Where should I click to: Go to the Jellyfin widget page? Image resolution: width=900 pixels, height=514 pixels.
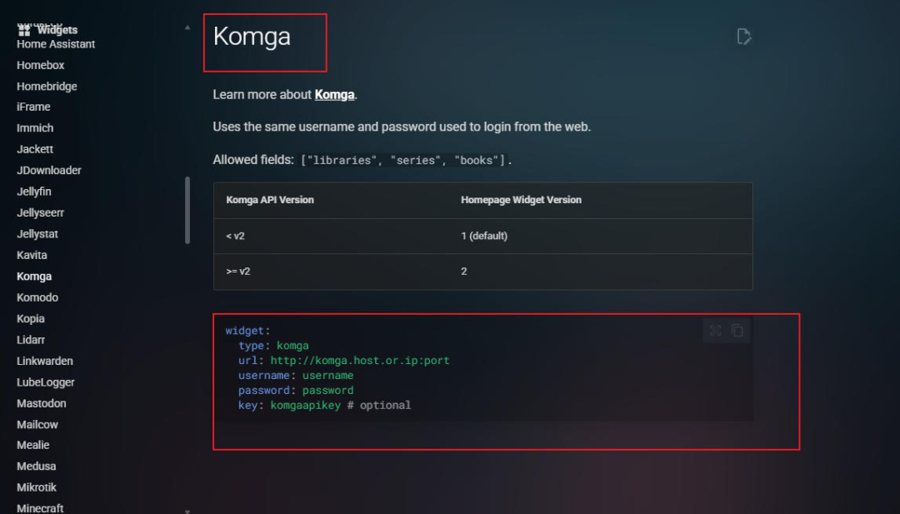coord(34,192)
